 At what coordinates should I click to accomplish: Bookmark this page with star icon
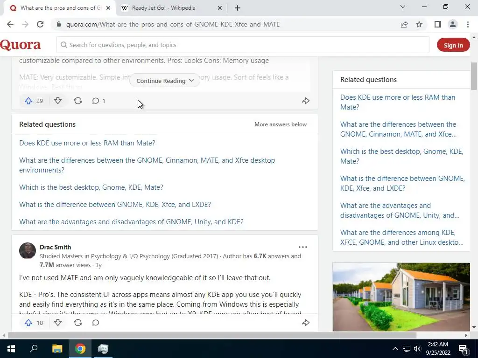coord(419,24)
